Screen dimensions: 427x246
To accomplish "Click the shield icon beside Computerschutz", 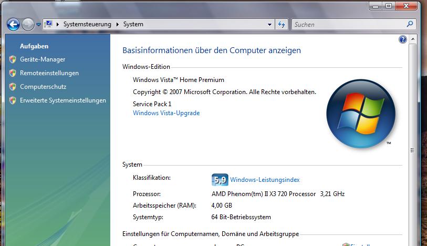I will click(13, 87).
